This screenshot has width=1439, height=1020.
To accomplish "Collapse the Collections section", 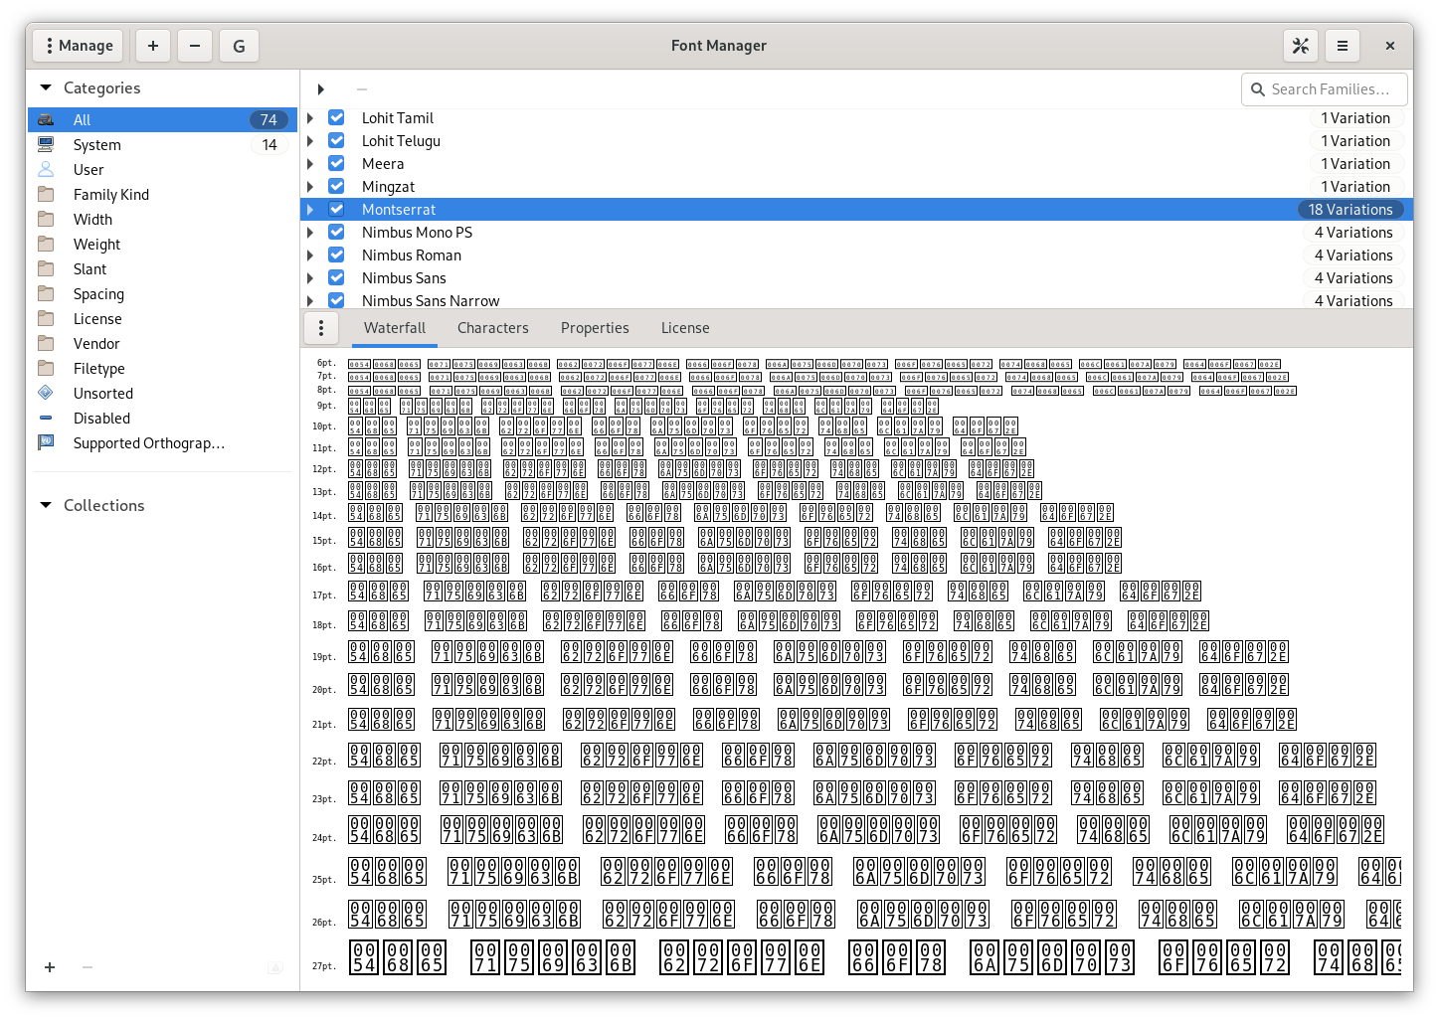I will pos(46,505).
